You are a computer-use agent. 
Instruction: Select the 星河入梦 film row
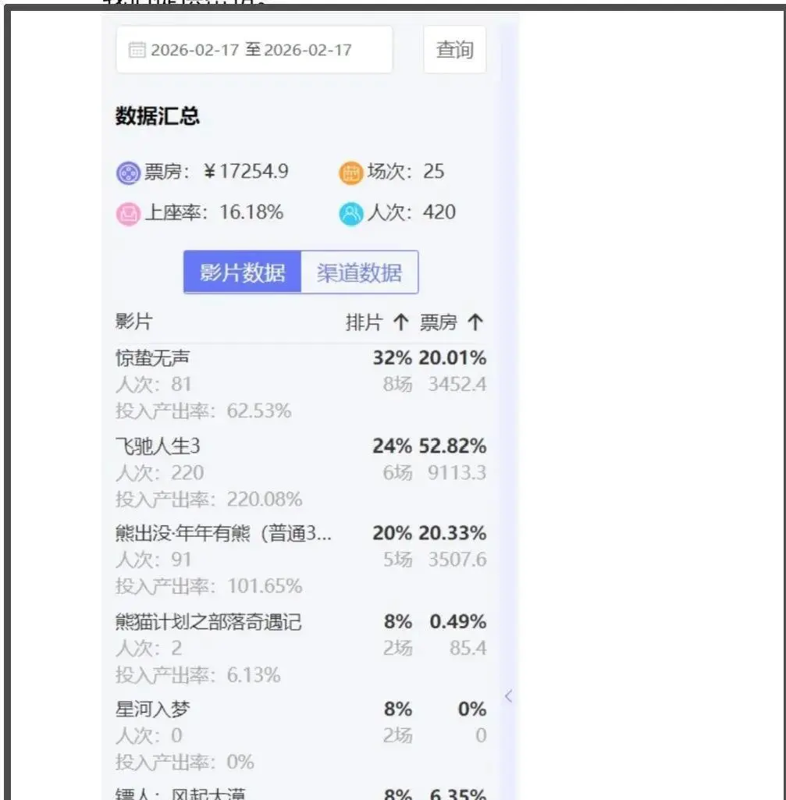153,709
